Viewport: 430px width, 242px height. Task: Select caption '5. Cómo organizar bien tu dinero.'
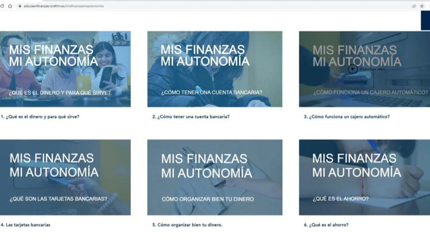coord(187,225)
